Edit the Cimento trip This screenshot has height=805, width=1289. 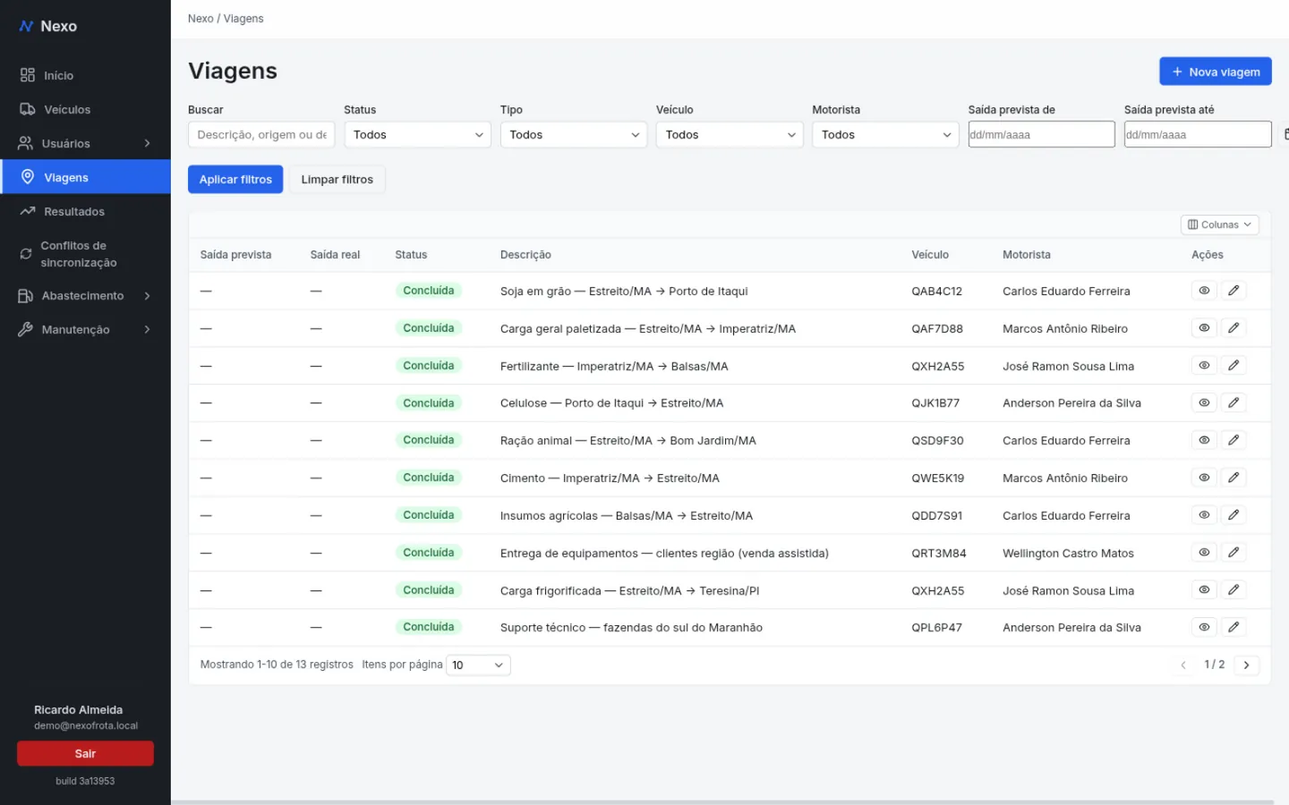tap(1234, 478)
